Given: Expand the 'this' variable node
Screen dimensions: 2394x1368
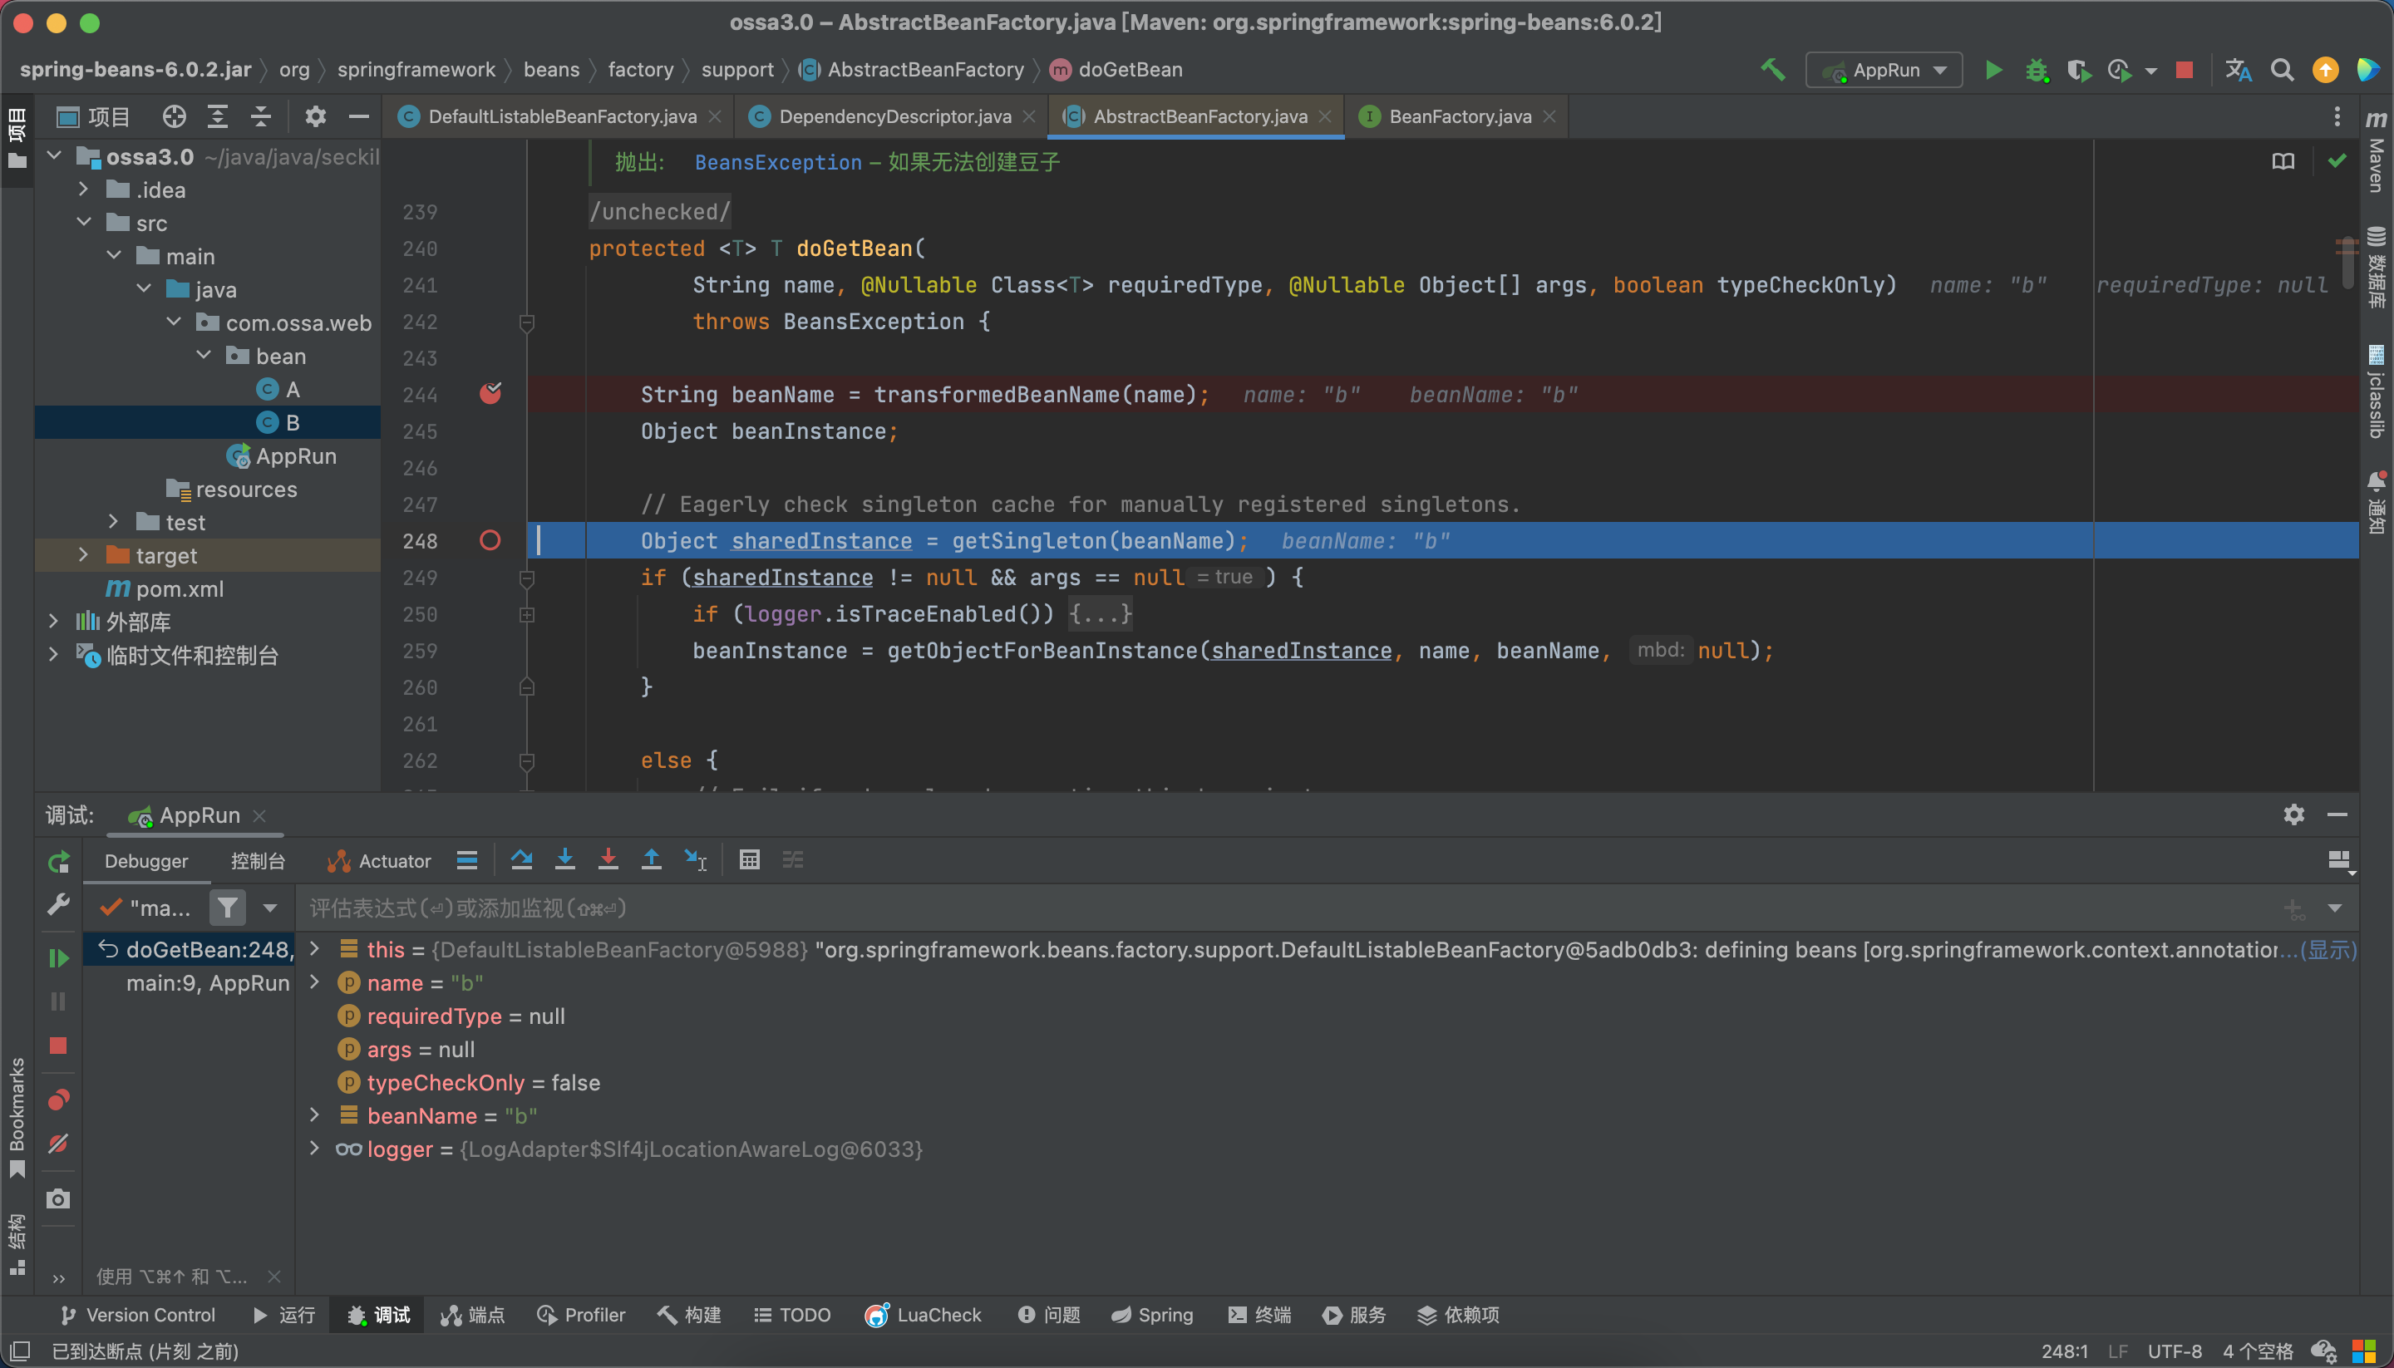Looking at the screenshot, I should point(315,949).
